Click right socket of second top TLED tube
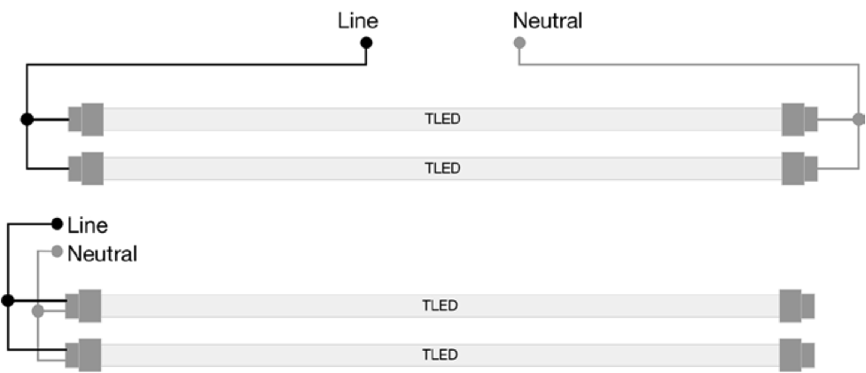Screen dimensions: 866x373 800,168
